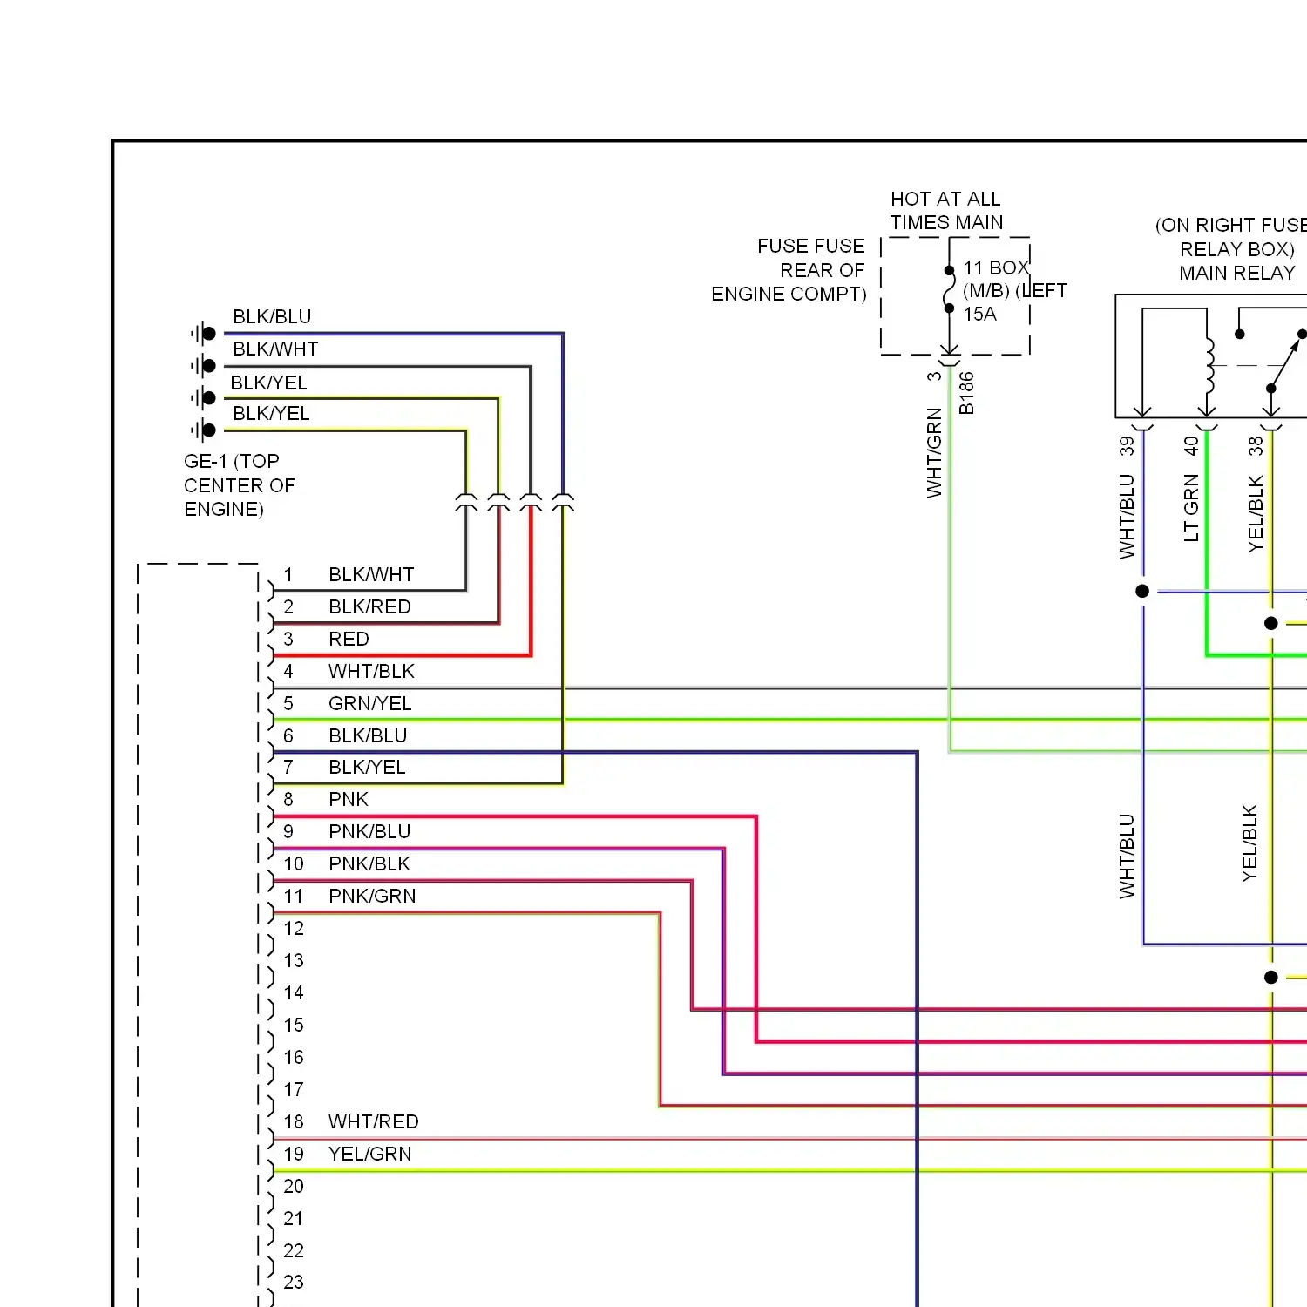
Task: Select the lower YEL/BLK vertical wire label
Action: (x=1249, y=843)
